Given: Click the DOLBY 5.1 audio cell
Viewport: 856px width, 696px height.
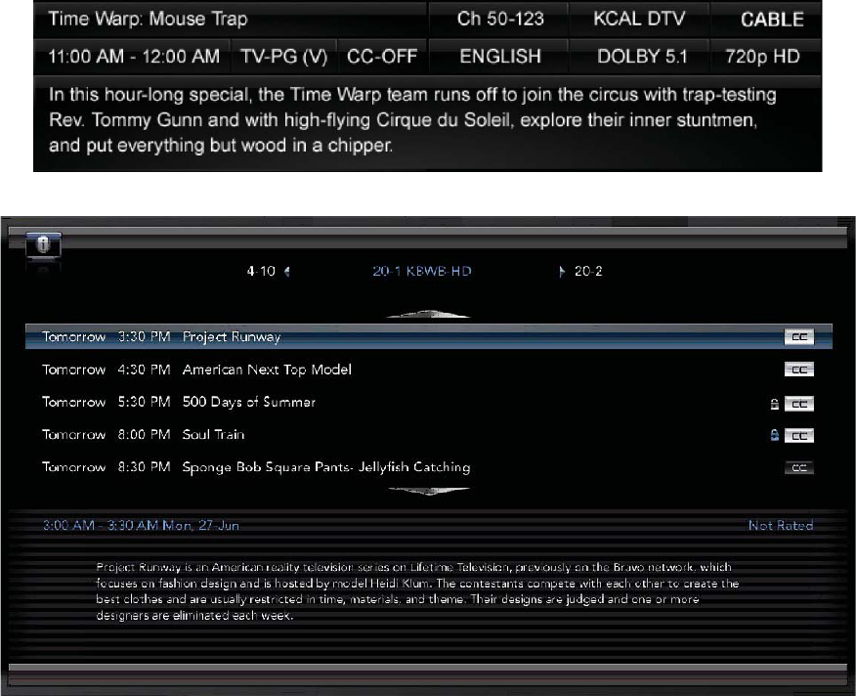Looking at the screenshot, I should click(641, 57).
